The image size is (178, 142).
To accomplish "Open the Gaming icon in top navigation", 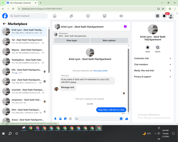I will 121,16.
